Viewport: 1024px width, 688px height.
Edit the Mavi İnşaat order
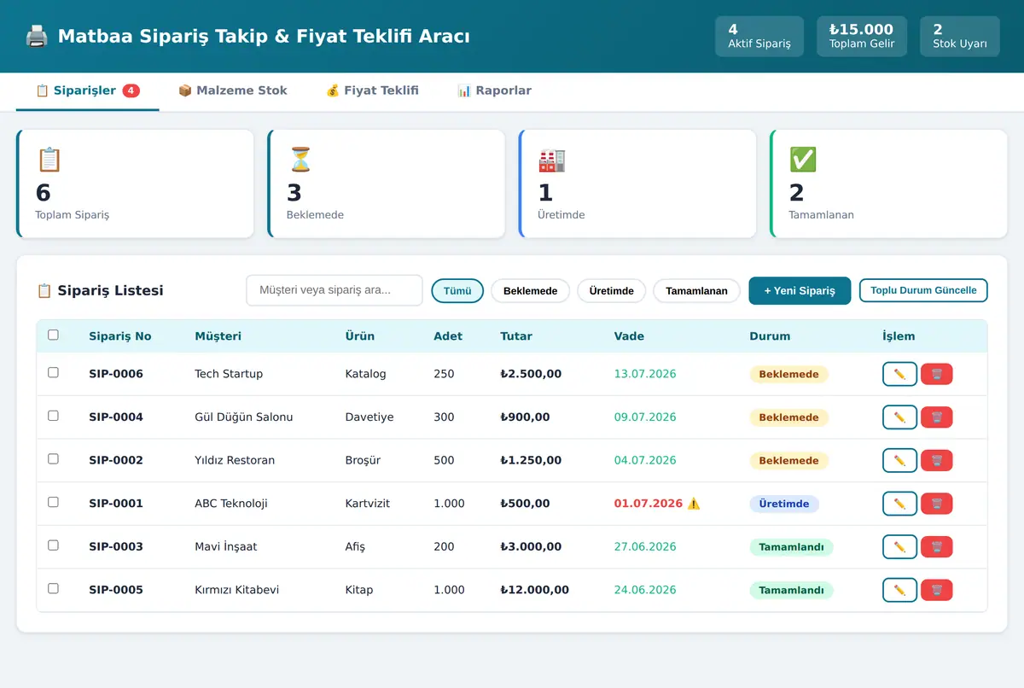tap(899, 546)
